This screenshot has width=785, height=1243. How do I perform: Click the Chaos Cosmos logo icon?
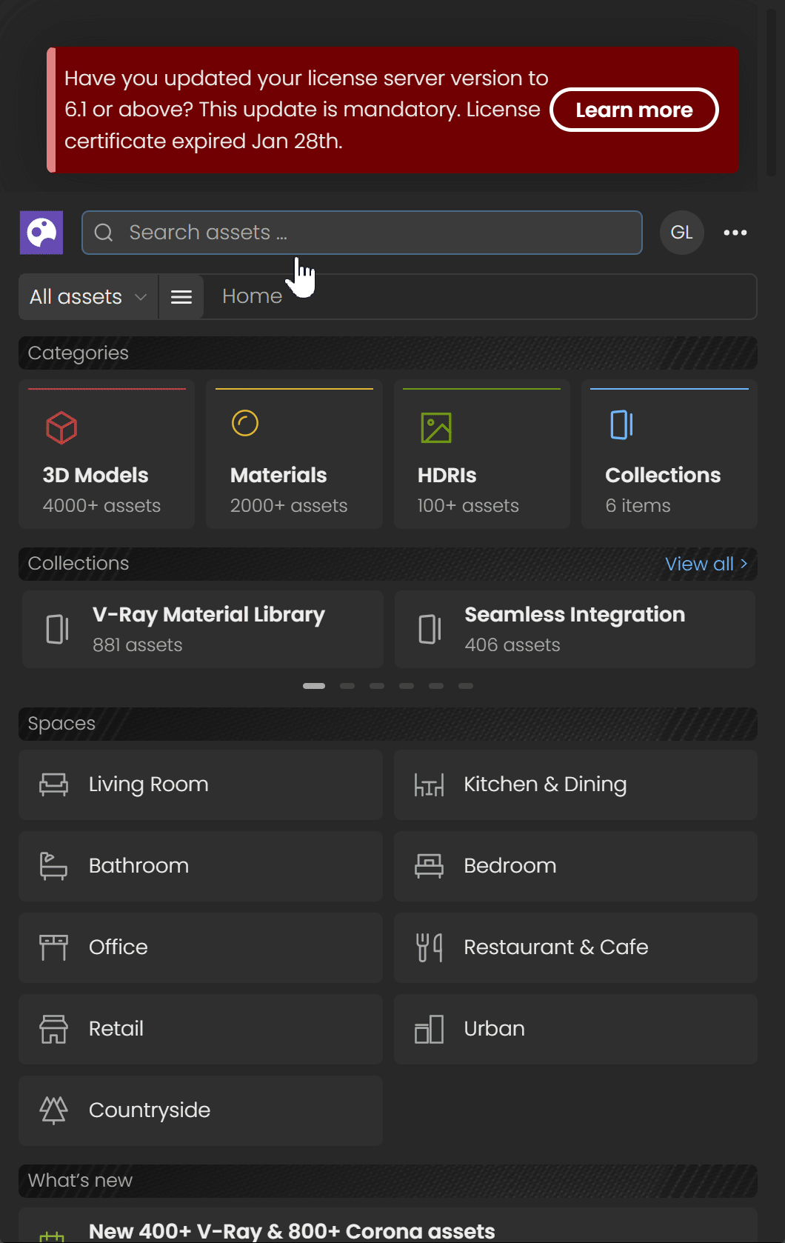pos(41,233)
